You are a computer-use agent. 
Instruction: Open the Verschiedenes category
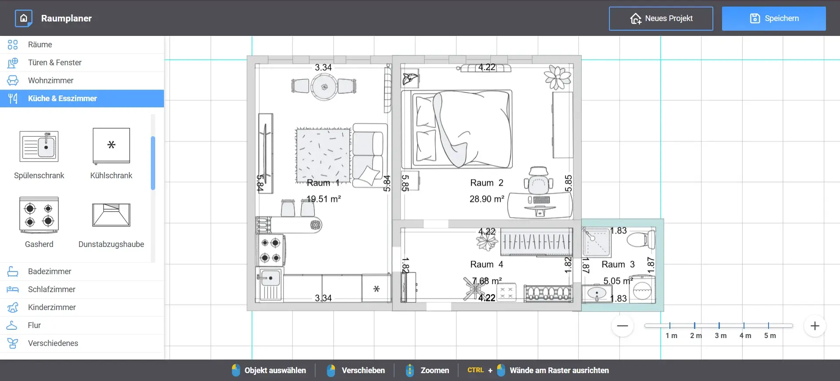(82, 343)
